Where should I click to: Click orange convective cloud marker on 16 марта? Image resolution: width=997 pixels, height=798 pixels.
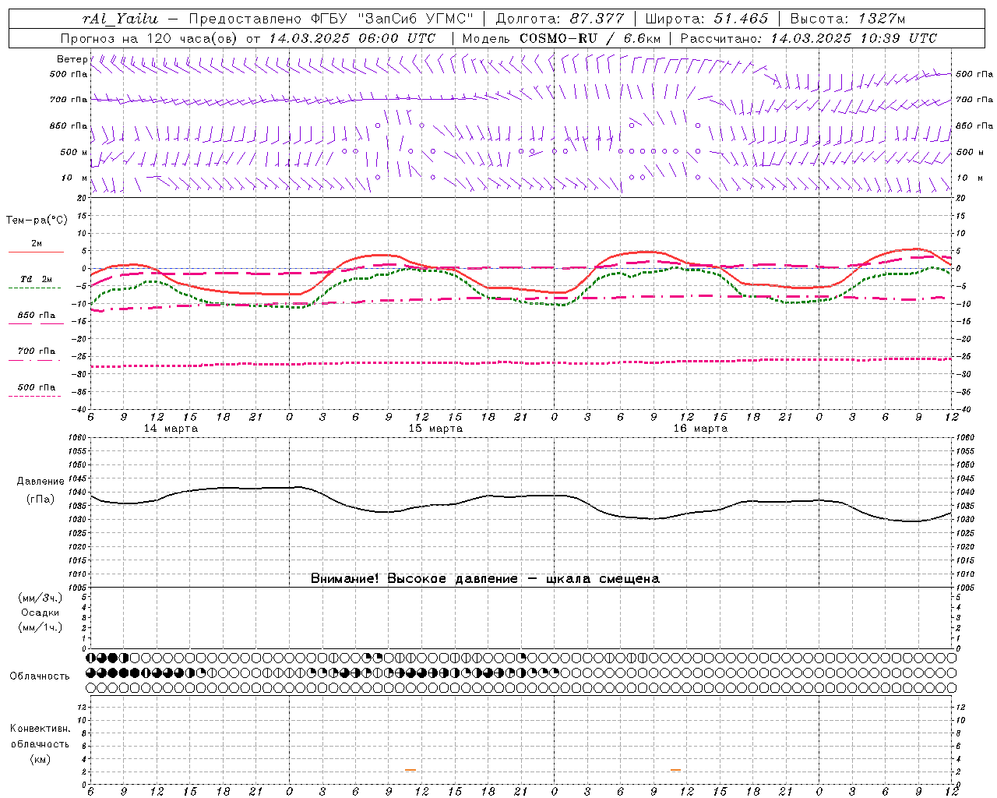[675, 770]
